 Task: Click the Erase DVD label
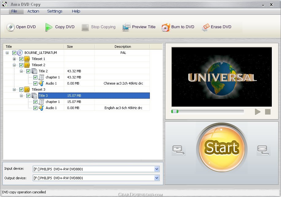221,27
